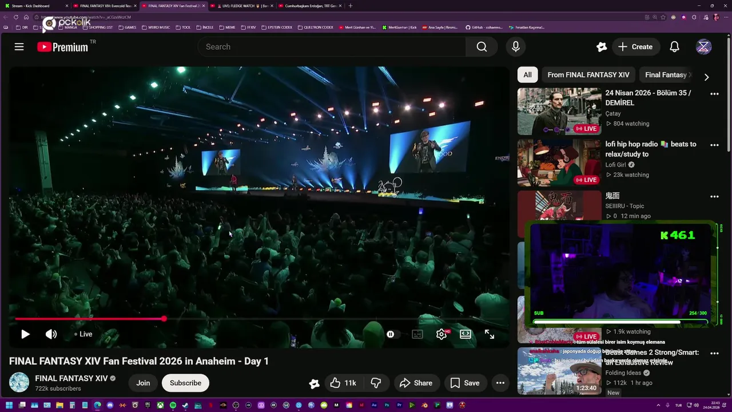
Task: Show the next filter chips with the arrow
Action: click(x=706, y=77)
